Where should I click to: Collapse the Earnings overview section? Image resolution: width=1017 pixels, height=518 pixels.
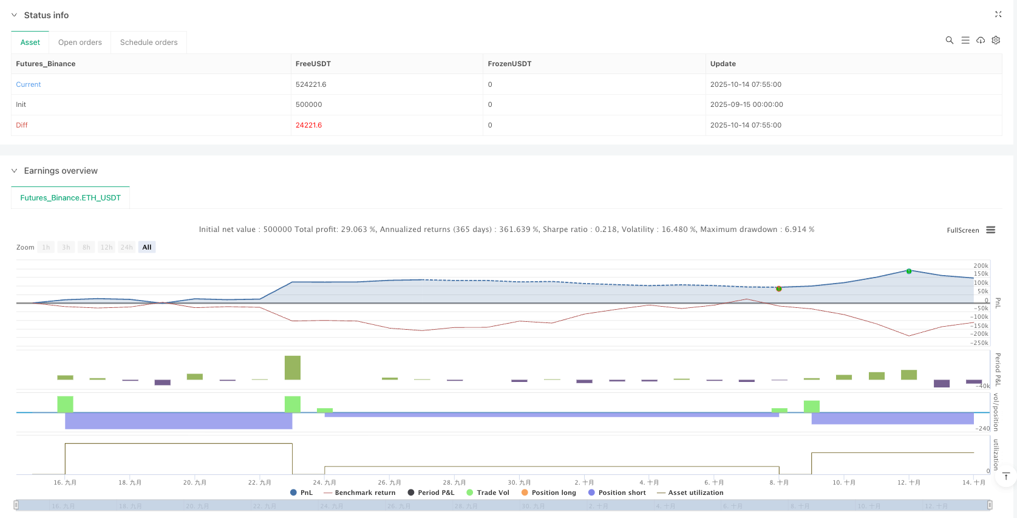(x=15, y=171)
